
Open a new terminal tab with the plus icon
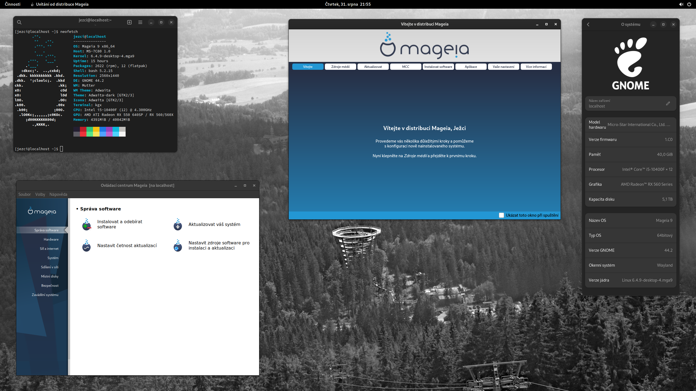(x=129, y=22)
